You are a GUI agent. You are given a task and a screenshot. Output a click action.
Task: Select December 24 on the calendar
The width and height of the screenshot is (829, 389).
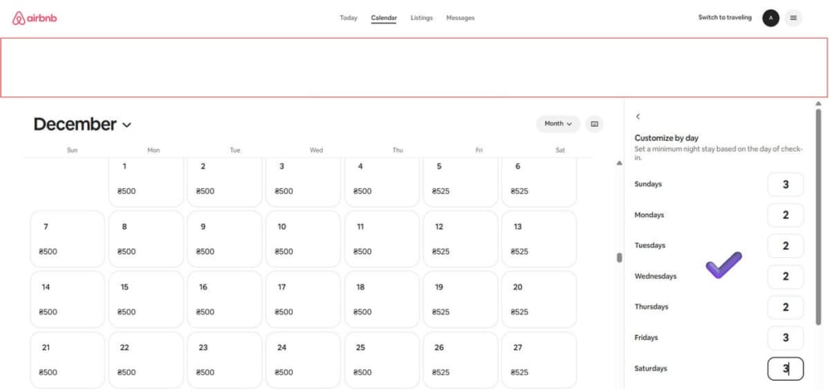pos(303,360)
